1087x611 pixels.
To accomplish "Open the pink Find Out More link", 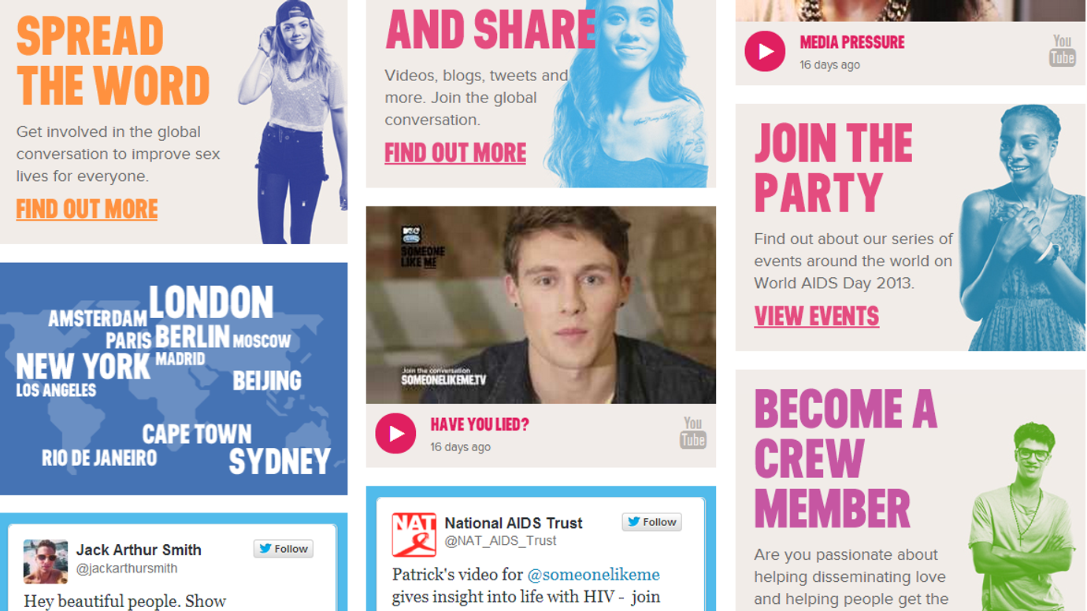I will tap(455, 153).
